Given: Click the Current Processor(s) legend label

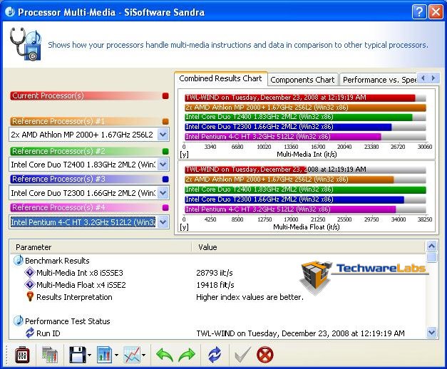Looking at the screenshot, I should (x=48, y=95).
